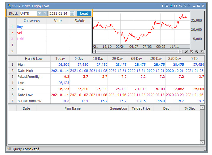Viewport: 212px width, 155px height.
Task: Expand the UNTR stock dropdown arrow
Action: (40, 14)
